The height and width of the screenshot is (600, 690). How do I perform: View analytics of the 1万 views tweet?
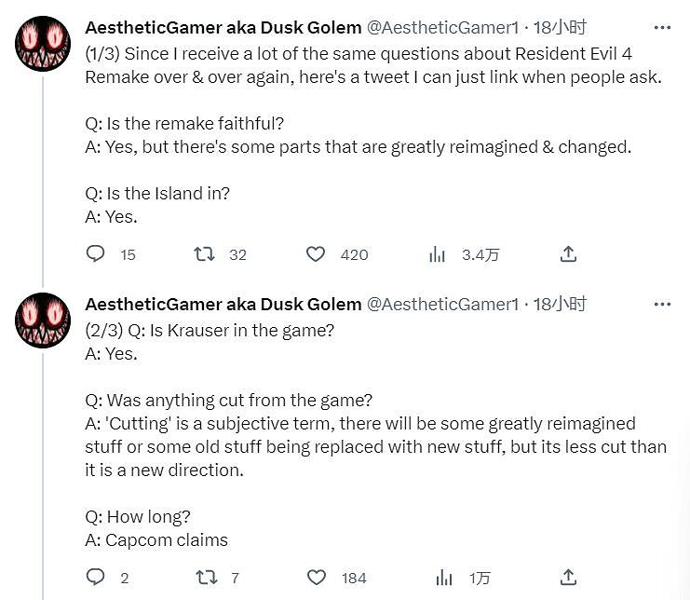(443, 578)
